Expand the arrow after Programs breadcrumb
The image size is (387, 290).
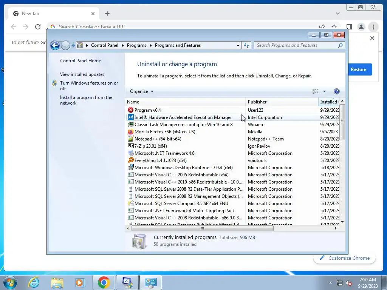[x=150, y=45]
